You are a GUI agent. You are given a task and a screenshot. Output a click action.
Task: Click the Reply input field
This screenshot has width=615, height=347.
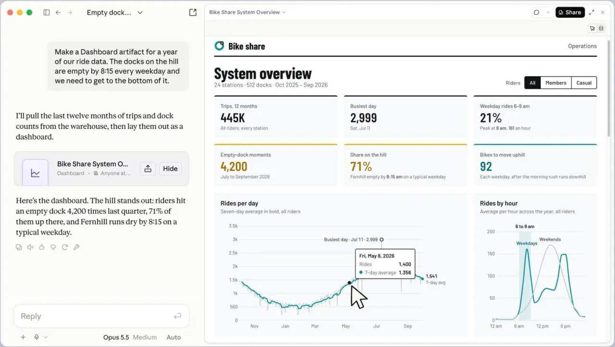101,316
